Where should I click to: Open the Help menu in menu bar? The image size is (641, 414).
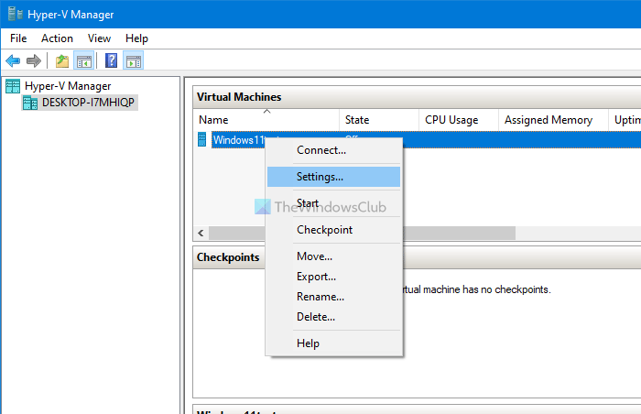pos(136,38)
